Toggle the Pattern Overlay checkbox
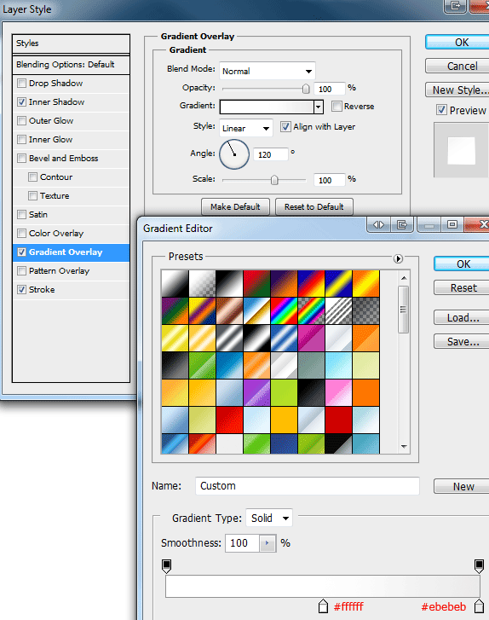 pos(22,271)
